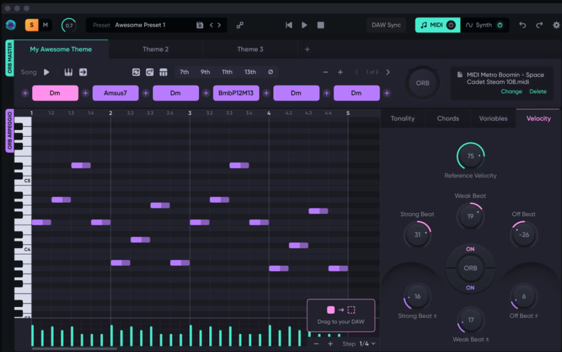
Task: Click the save preset icon next to Awesome Preset 1
Action: click(x=199, y=25)
